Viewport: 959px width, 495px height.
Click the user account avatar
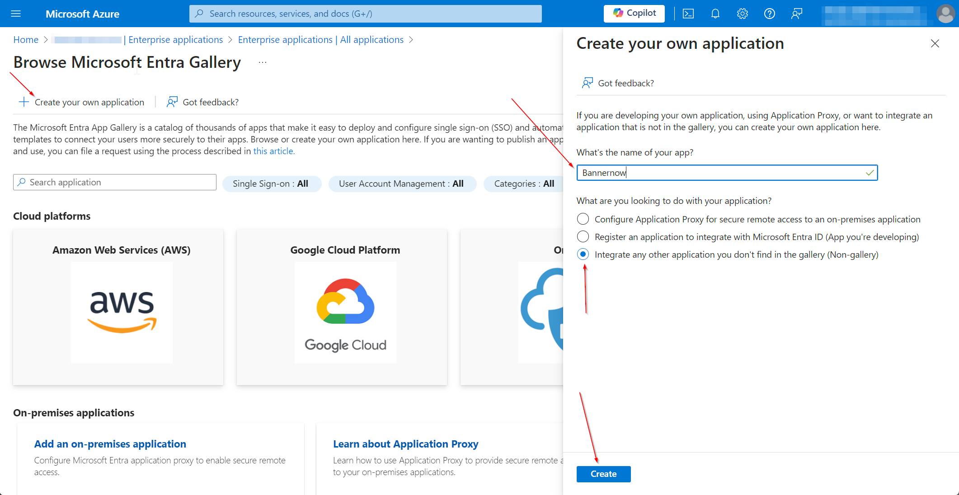point(945,14)
